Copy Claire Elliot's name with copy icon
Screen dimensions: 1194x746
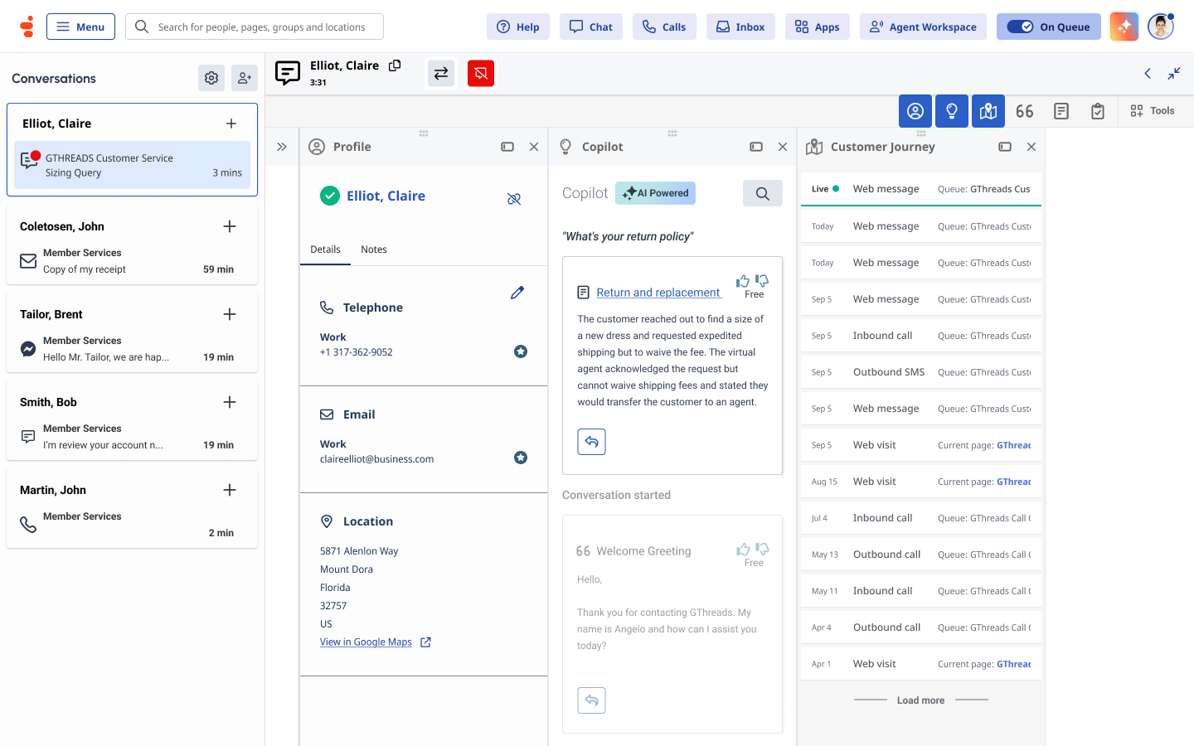pos(396,65)
